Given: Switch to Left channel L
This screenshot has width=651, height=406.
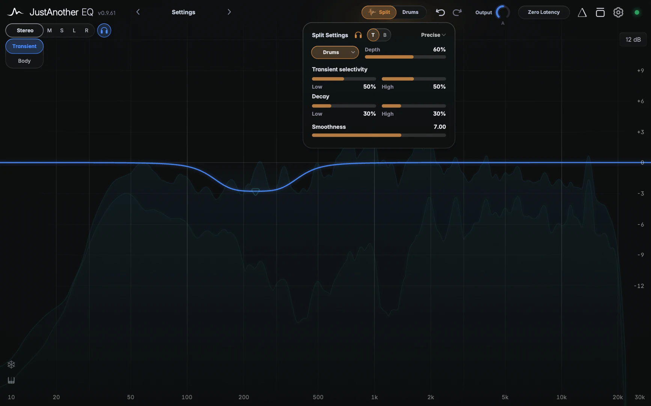Looking at the screenshot, I should [x=74, y=30].
